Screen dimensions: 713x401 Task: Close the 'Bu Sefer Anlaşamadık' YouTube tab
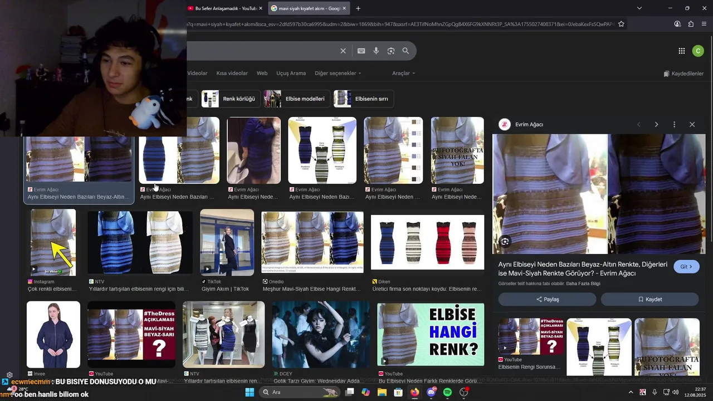(x=261, y=8)
